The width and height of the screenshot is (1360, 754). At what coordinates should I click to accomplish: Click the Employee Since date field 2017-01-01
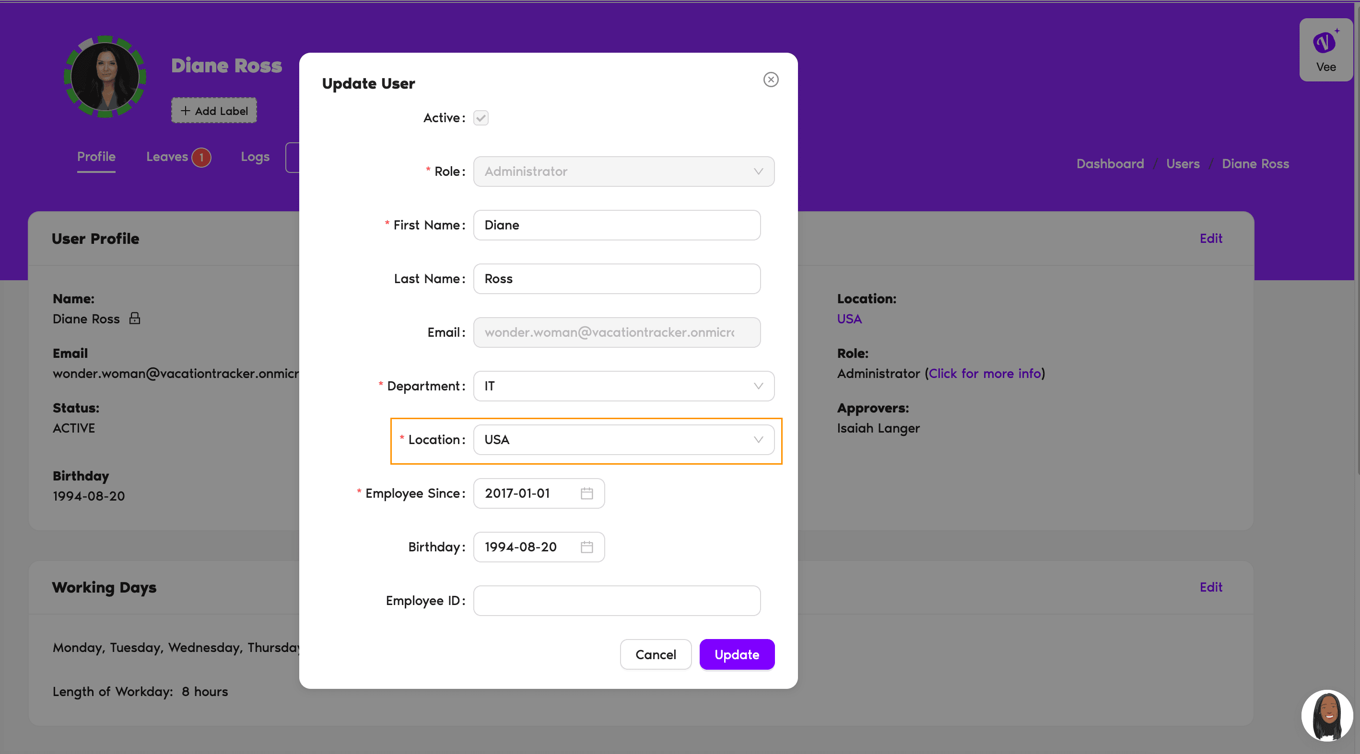[x=539, y=493]
